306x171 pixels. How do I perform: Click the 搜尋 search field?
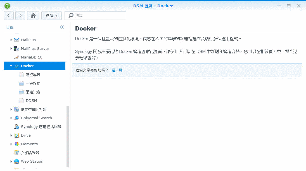[95, 16]
